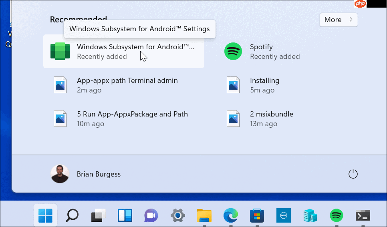Click the "13m ago" timestamp
Image resolution: width=387 pixels, height=227 pixels.
(x=264, y=124)
